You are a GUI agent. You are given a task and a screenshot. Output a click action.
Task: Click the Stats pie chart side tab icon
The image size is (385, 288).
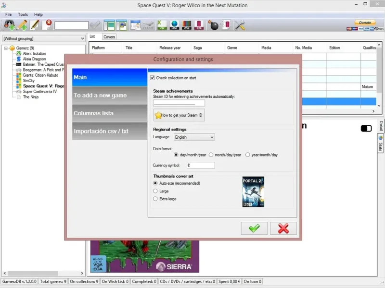tap(381, 138)
